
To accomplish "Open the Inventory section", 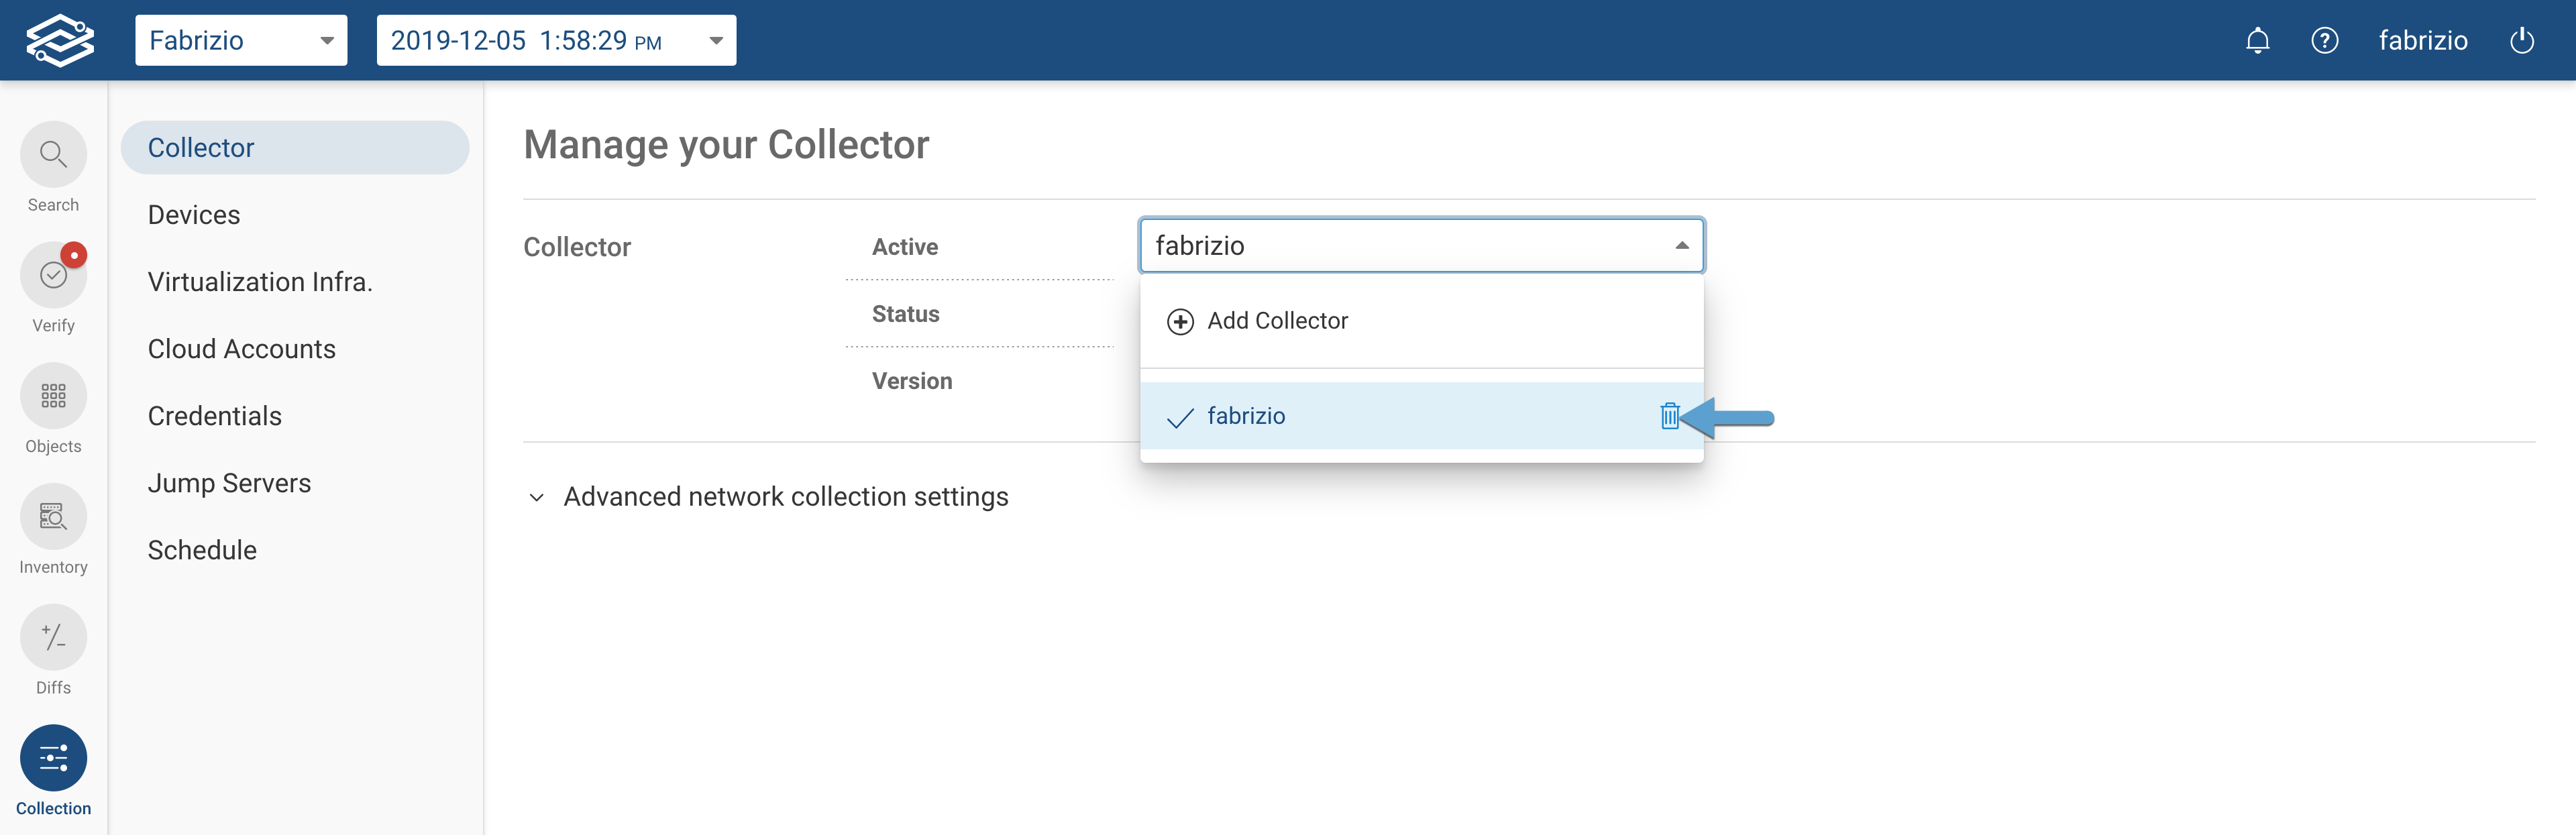I will 53,517.
